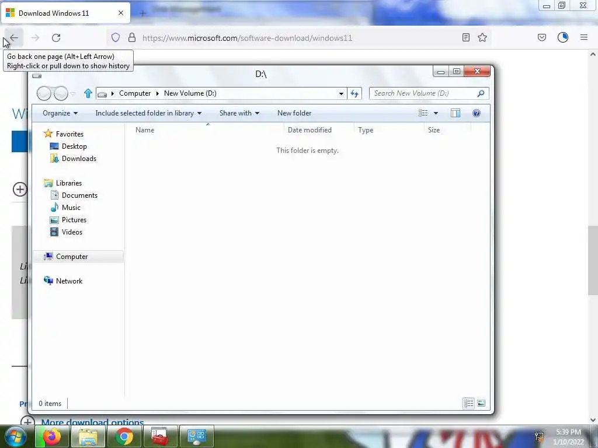Select Computer in the navigation pane
The height and width of the screenshot is (448, 598).
(x=78, y=257)
